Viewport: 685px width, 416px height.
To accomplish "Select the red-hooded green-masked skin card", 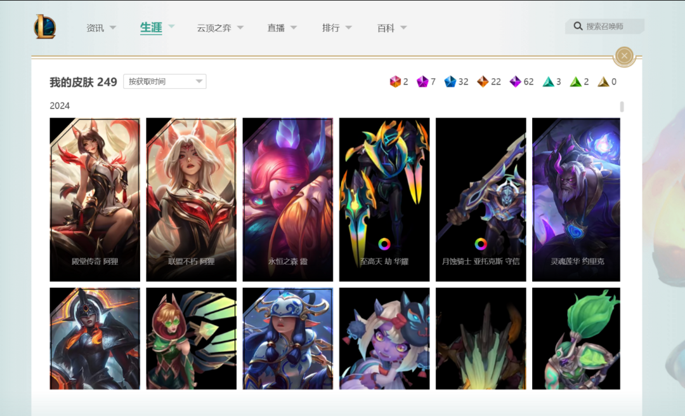I will click(192, 339).
